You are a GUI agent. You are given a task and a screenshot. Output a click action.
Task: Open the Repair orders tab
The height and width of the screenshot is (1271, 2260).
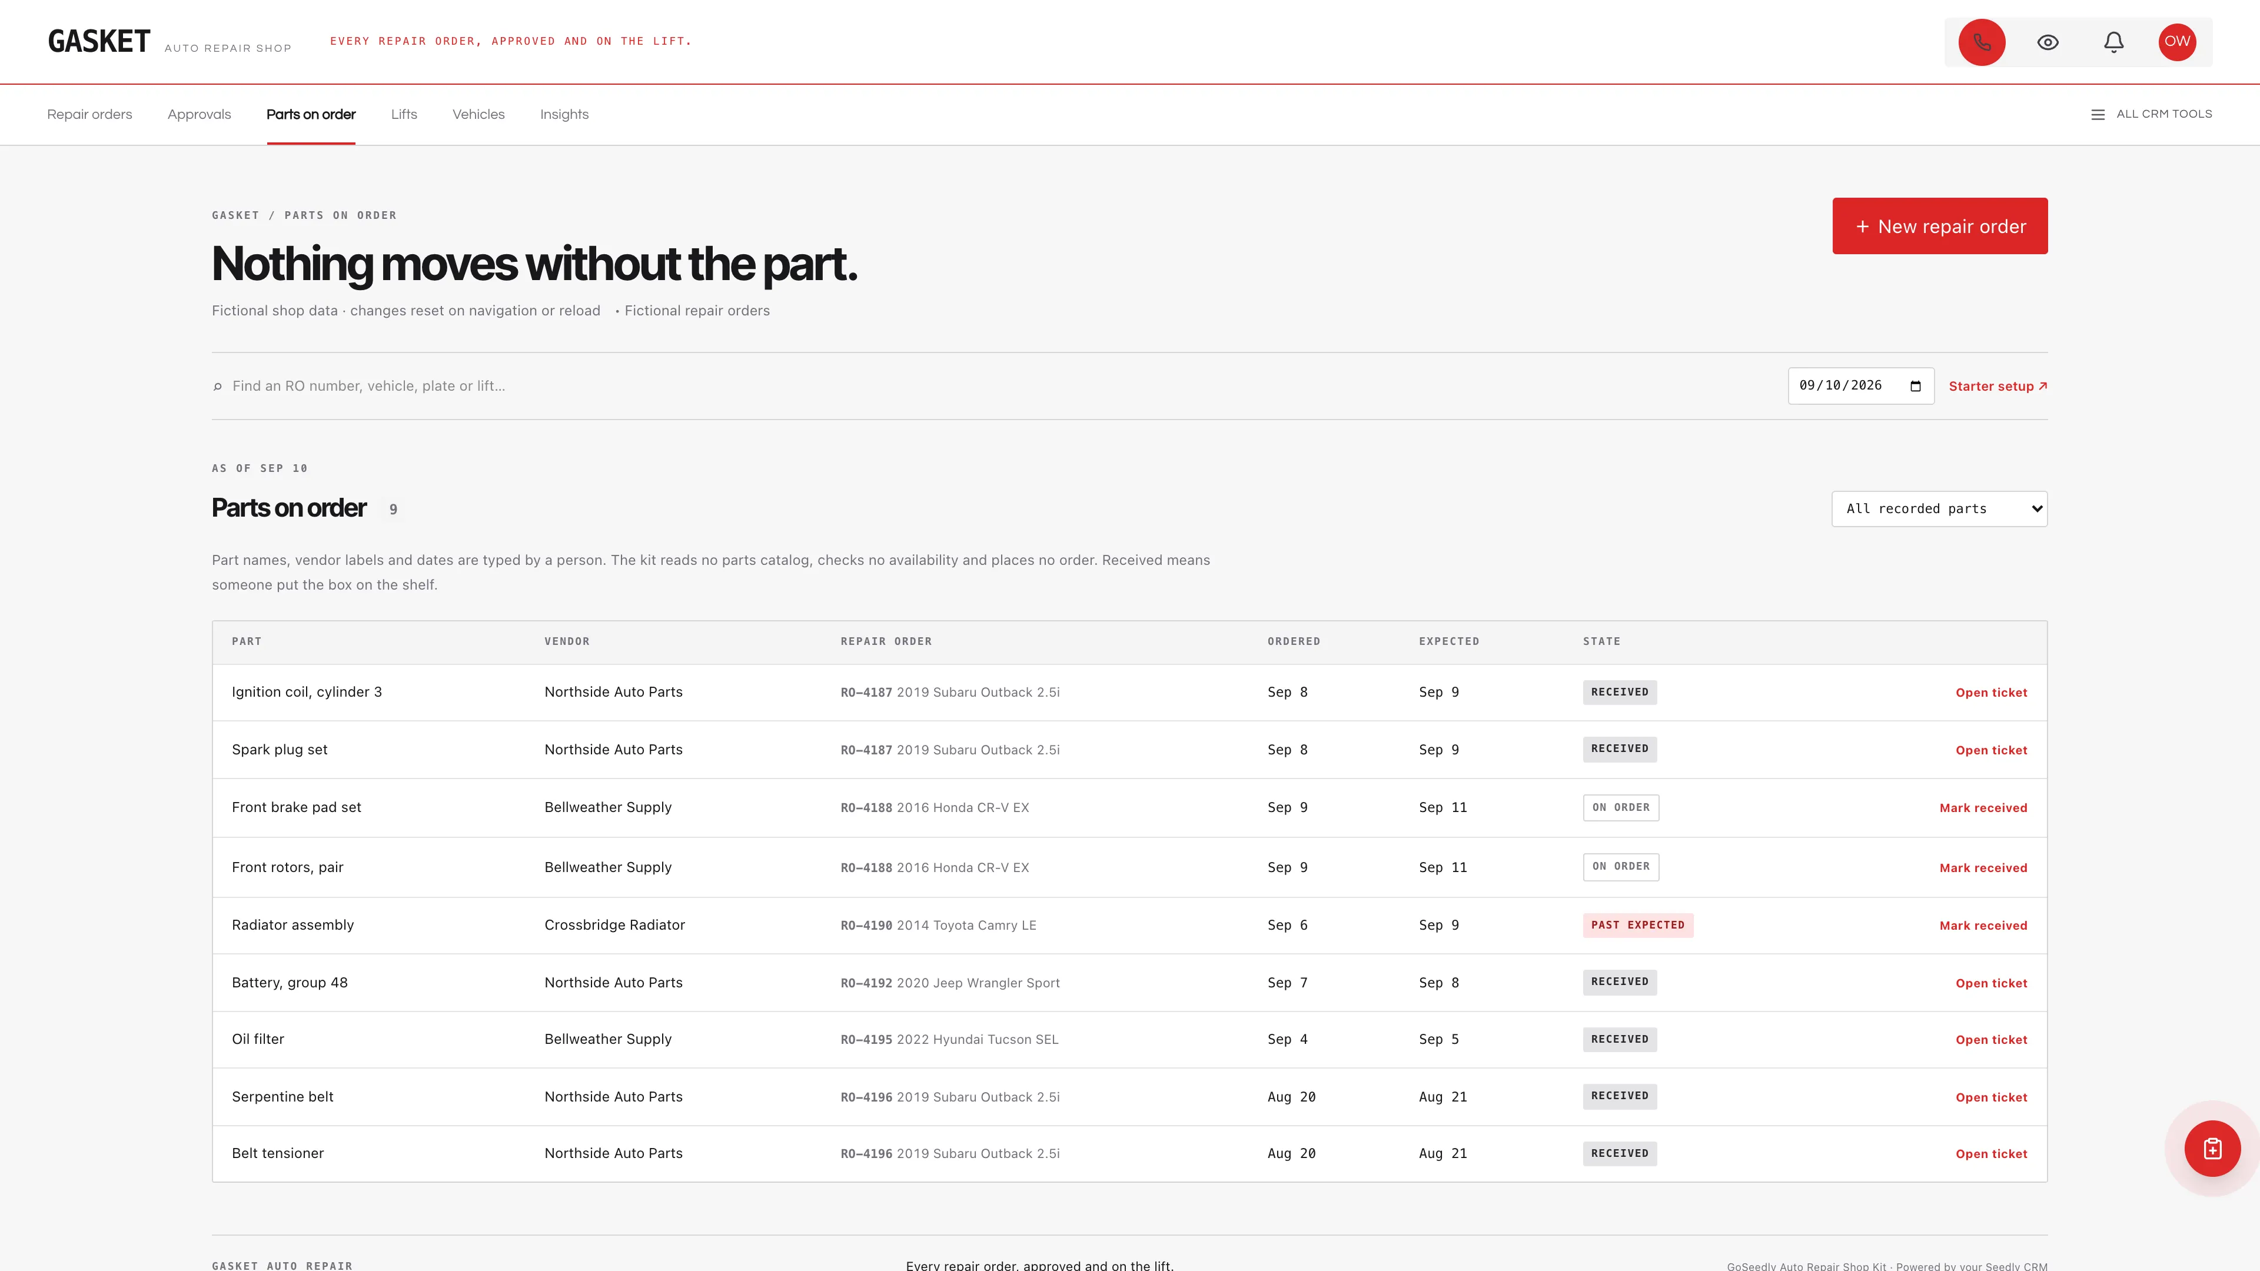[x=89, y=114]
